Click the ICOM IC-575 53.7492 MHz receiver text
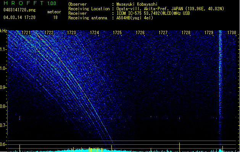This screenshot has height=152, width=240. click(x=153, y=13)
